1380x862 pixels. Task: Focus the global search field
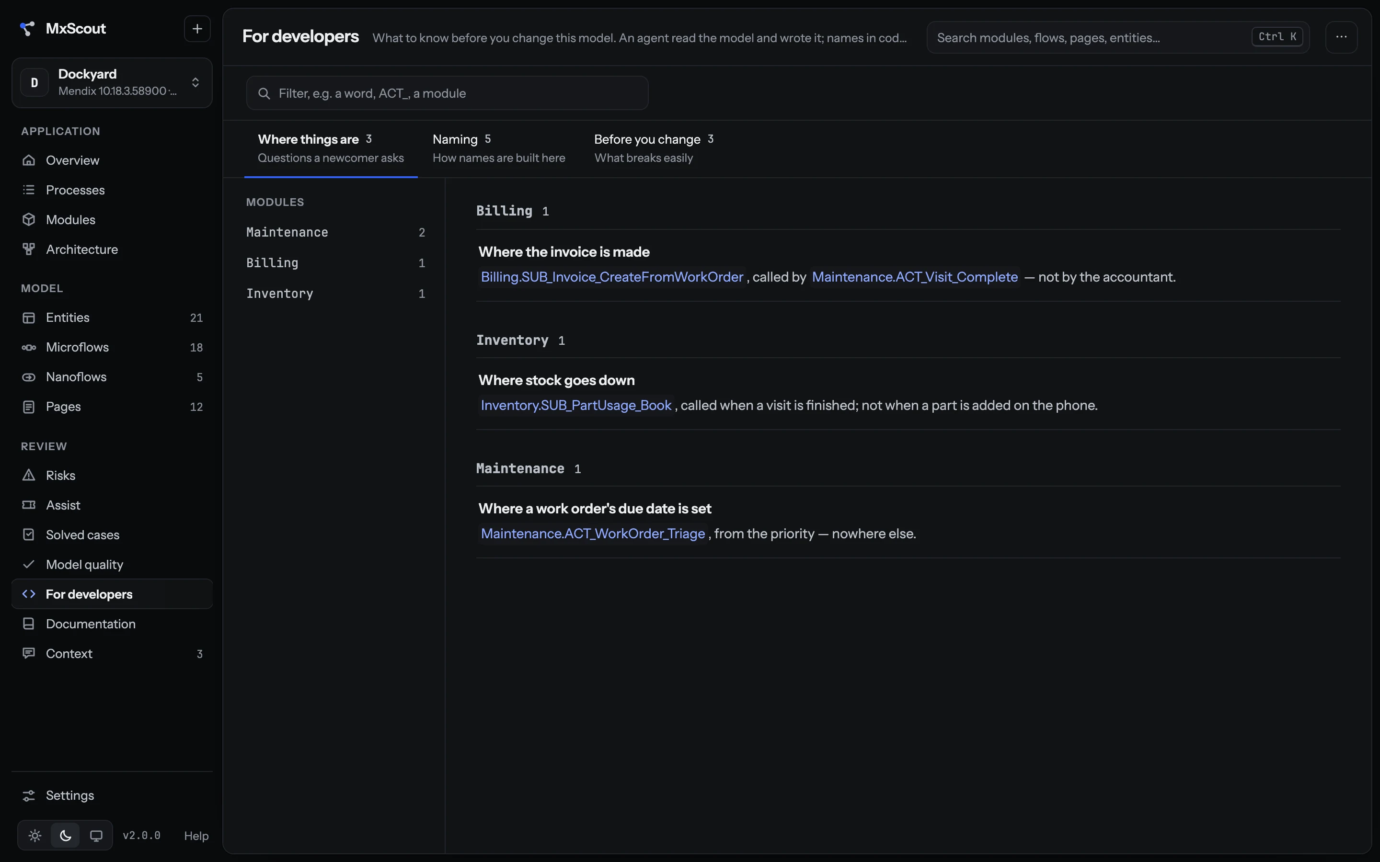tap(1118, 38)
